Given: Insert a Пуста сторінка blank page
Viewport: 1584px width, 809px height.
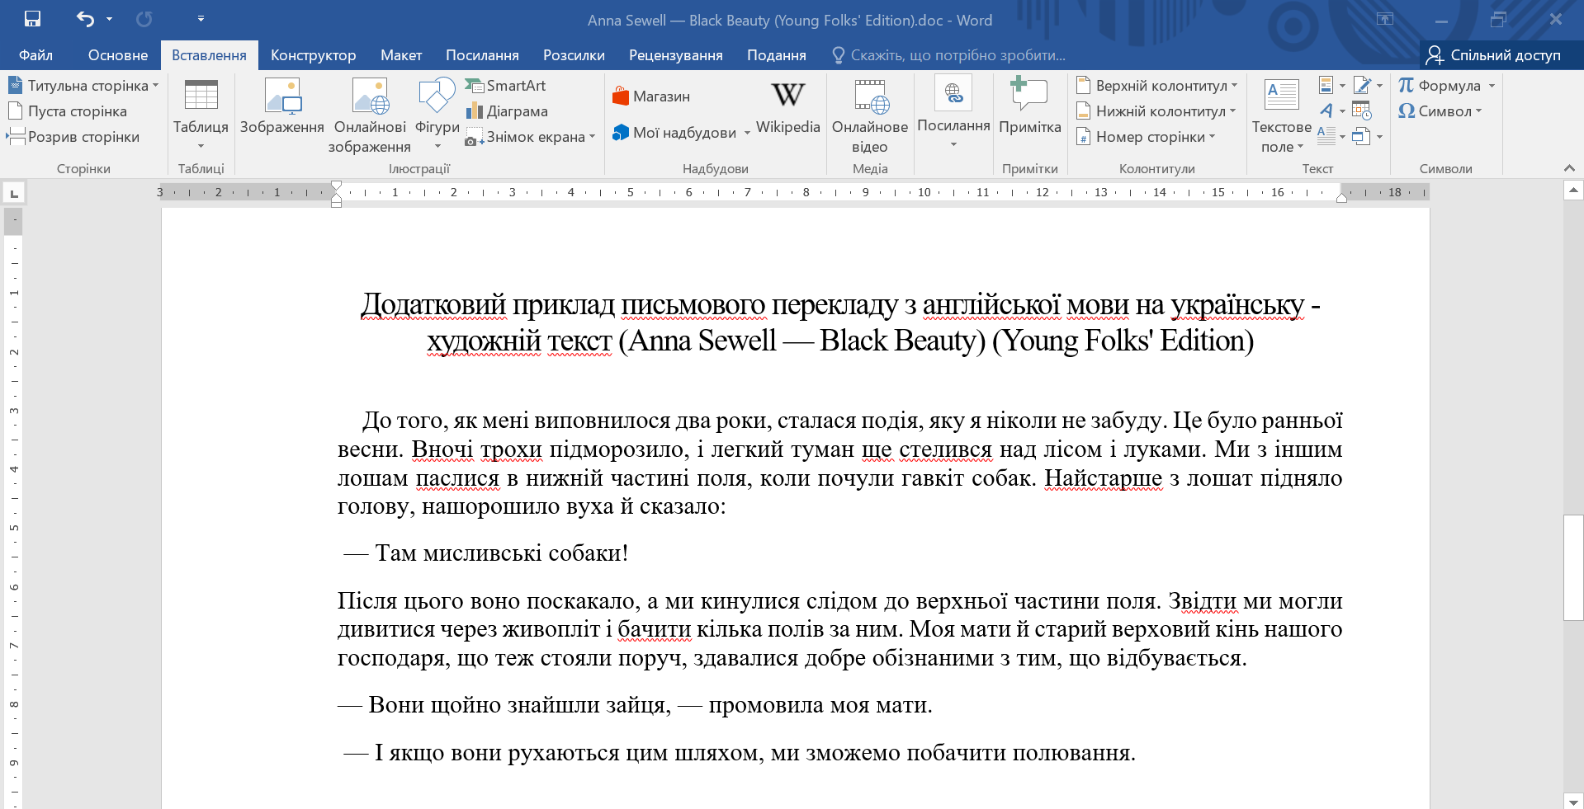Looking at the screenshot, I should tap(68, 111).
